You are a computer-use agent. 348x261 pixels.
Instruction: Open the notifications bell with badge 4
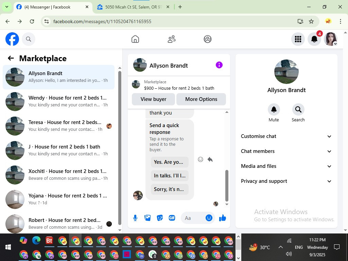[314, 39]
